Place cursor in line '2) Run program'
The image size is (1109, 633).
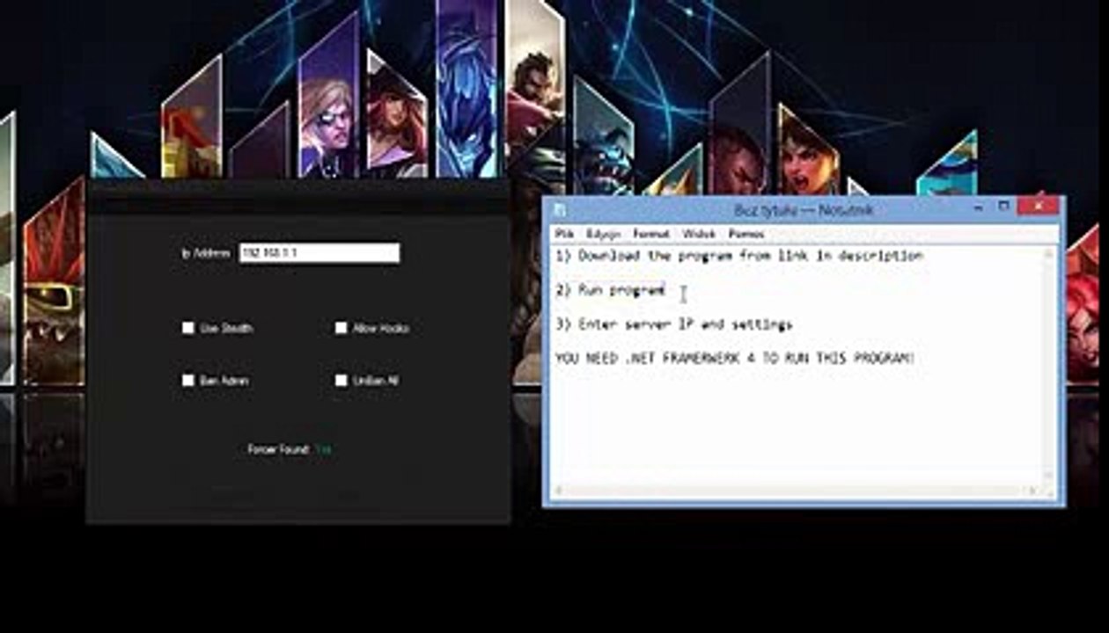click(610, 290)
